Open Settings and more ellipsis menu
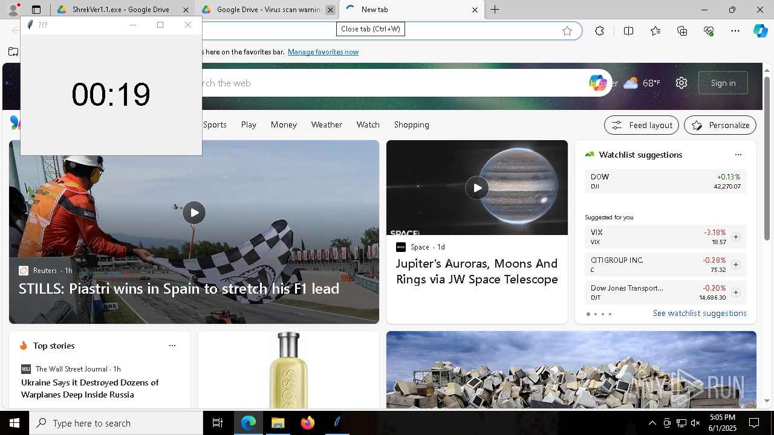 click(x=735, y=31)
